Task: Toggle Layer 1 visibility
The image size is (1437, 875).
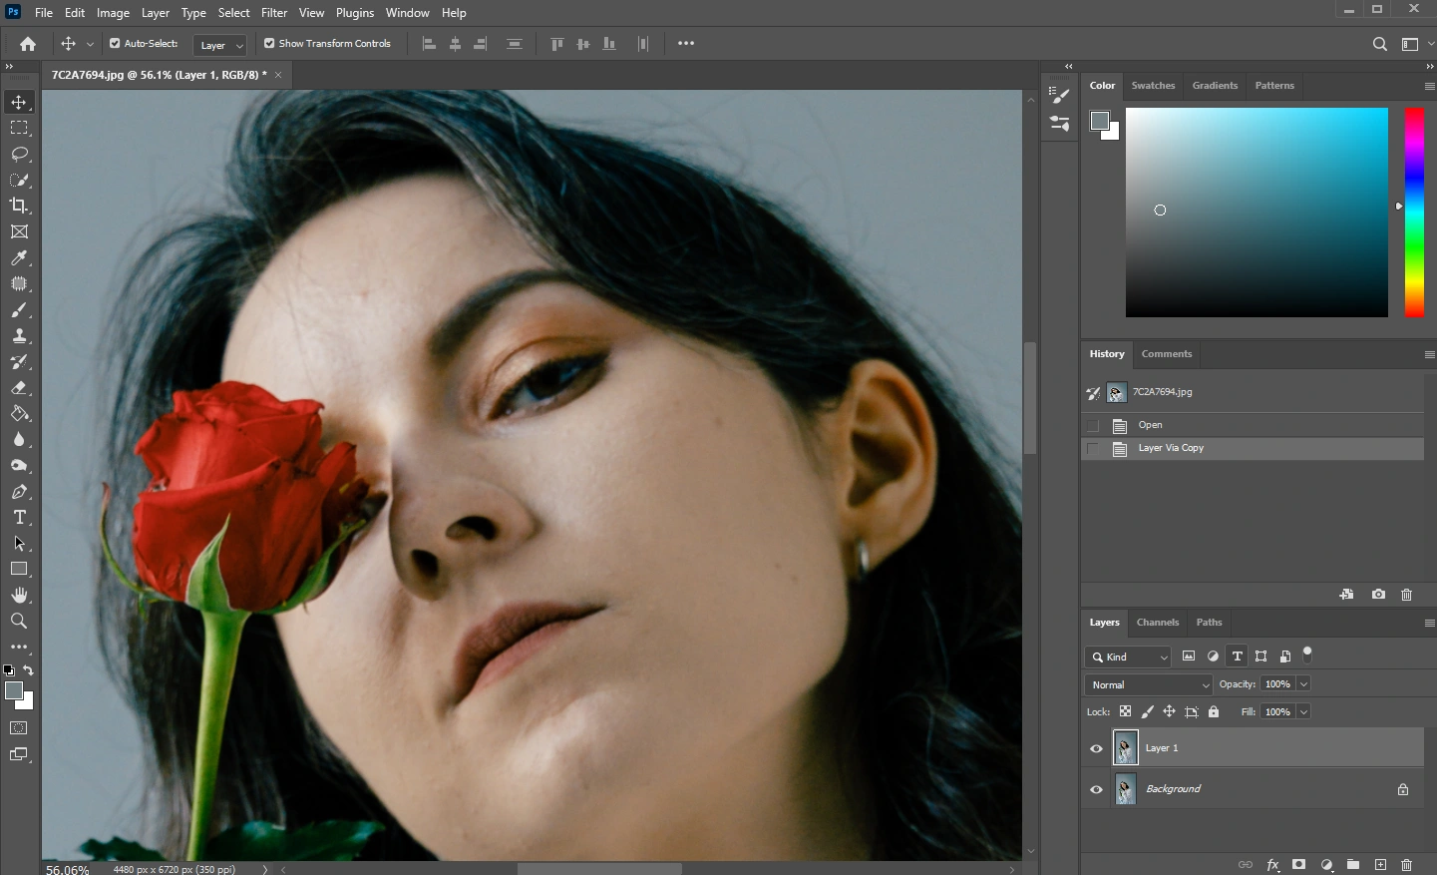Action: 1096,747
